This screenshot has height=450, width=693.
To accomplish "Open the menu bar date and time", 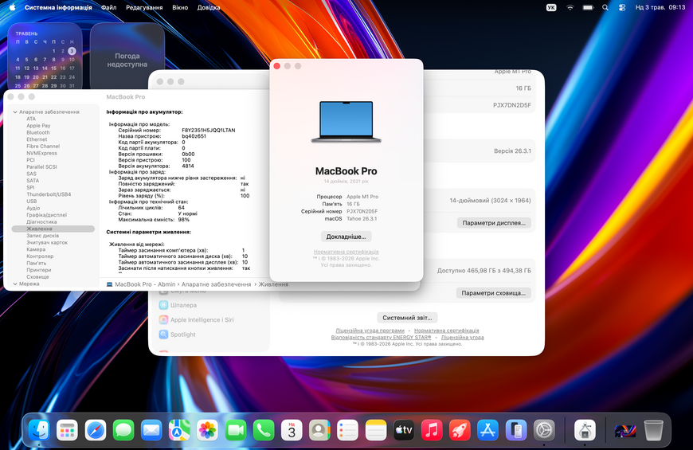I will pos(660,7).
